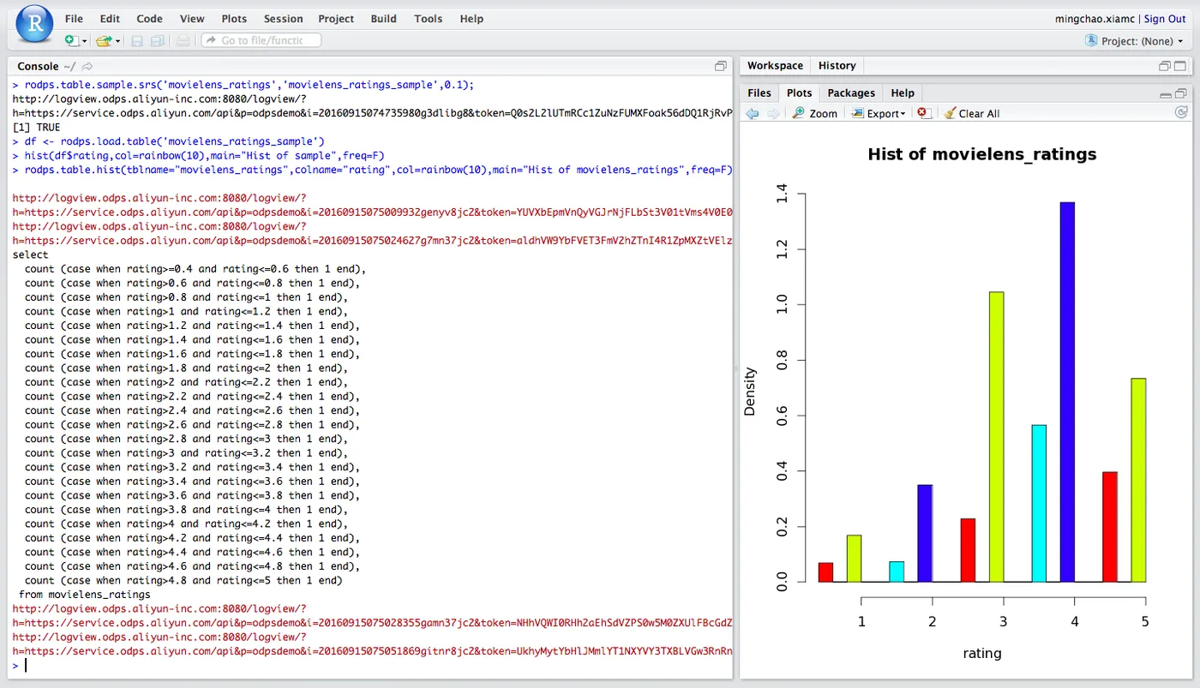Click the open file folder icon
Screen dimensions: 1200x688
pos(104,40)
